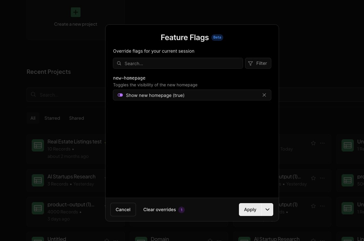This screenshot has height=241, width=364.
Task: Click the about 2 months ago timestamp
Action: [68, 157]
